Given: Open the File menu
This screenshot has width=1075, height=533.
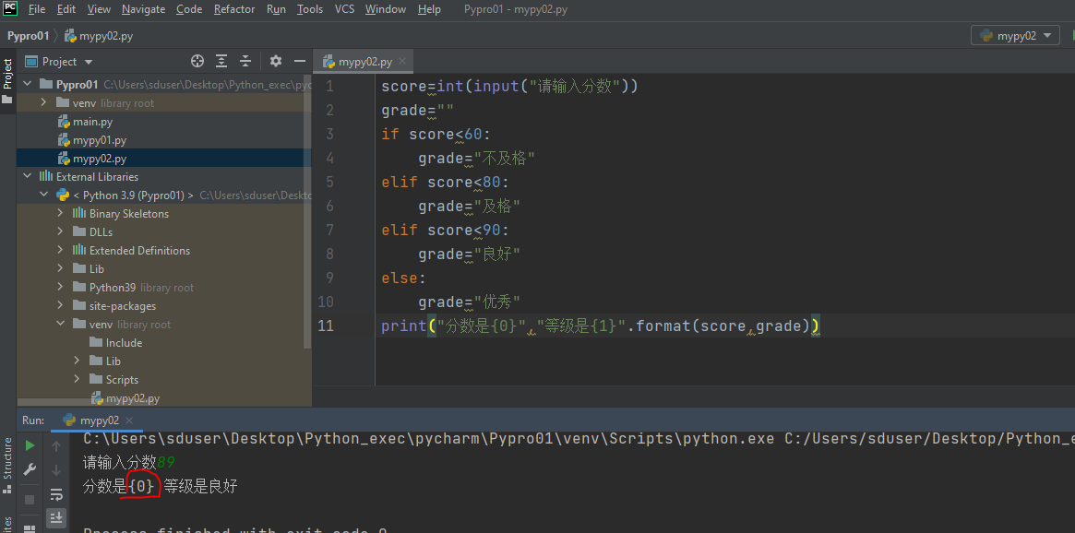Looking at the screenshot, I should (37, 9).
